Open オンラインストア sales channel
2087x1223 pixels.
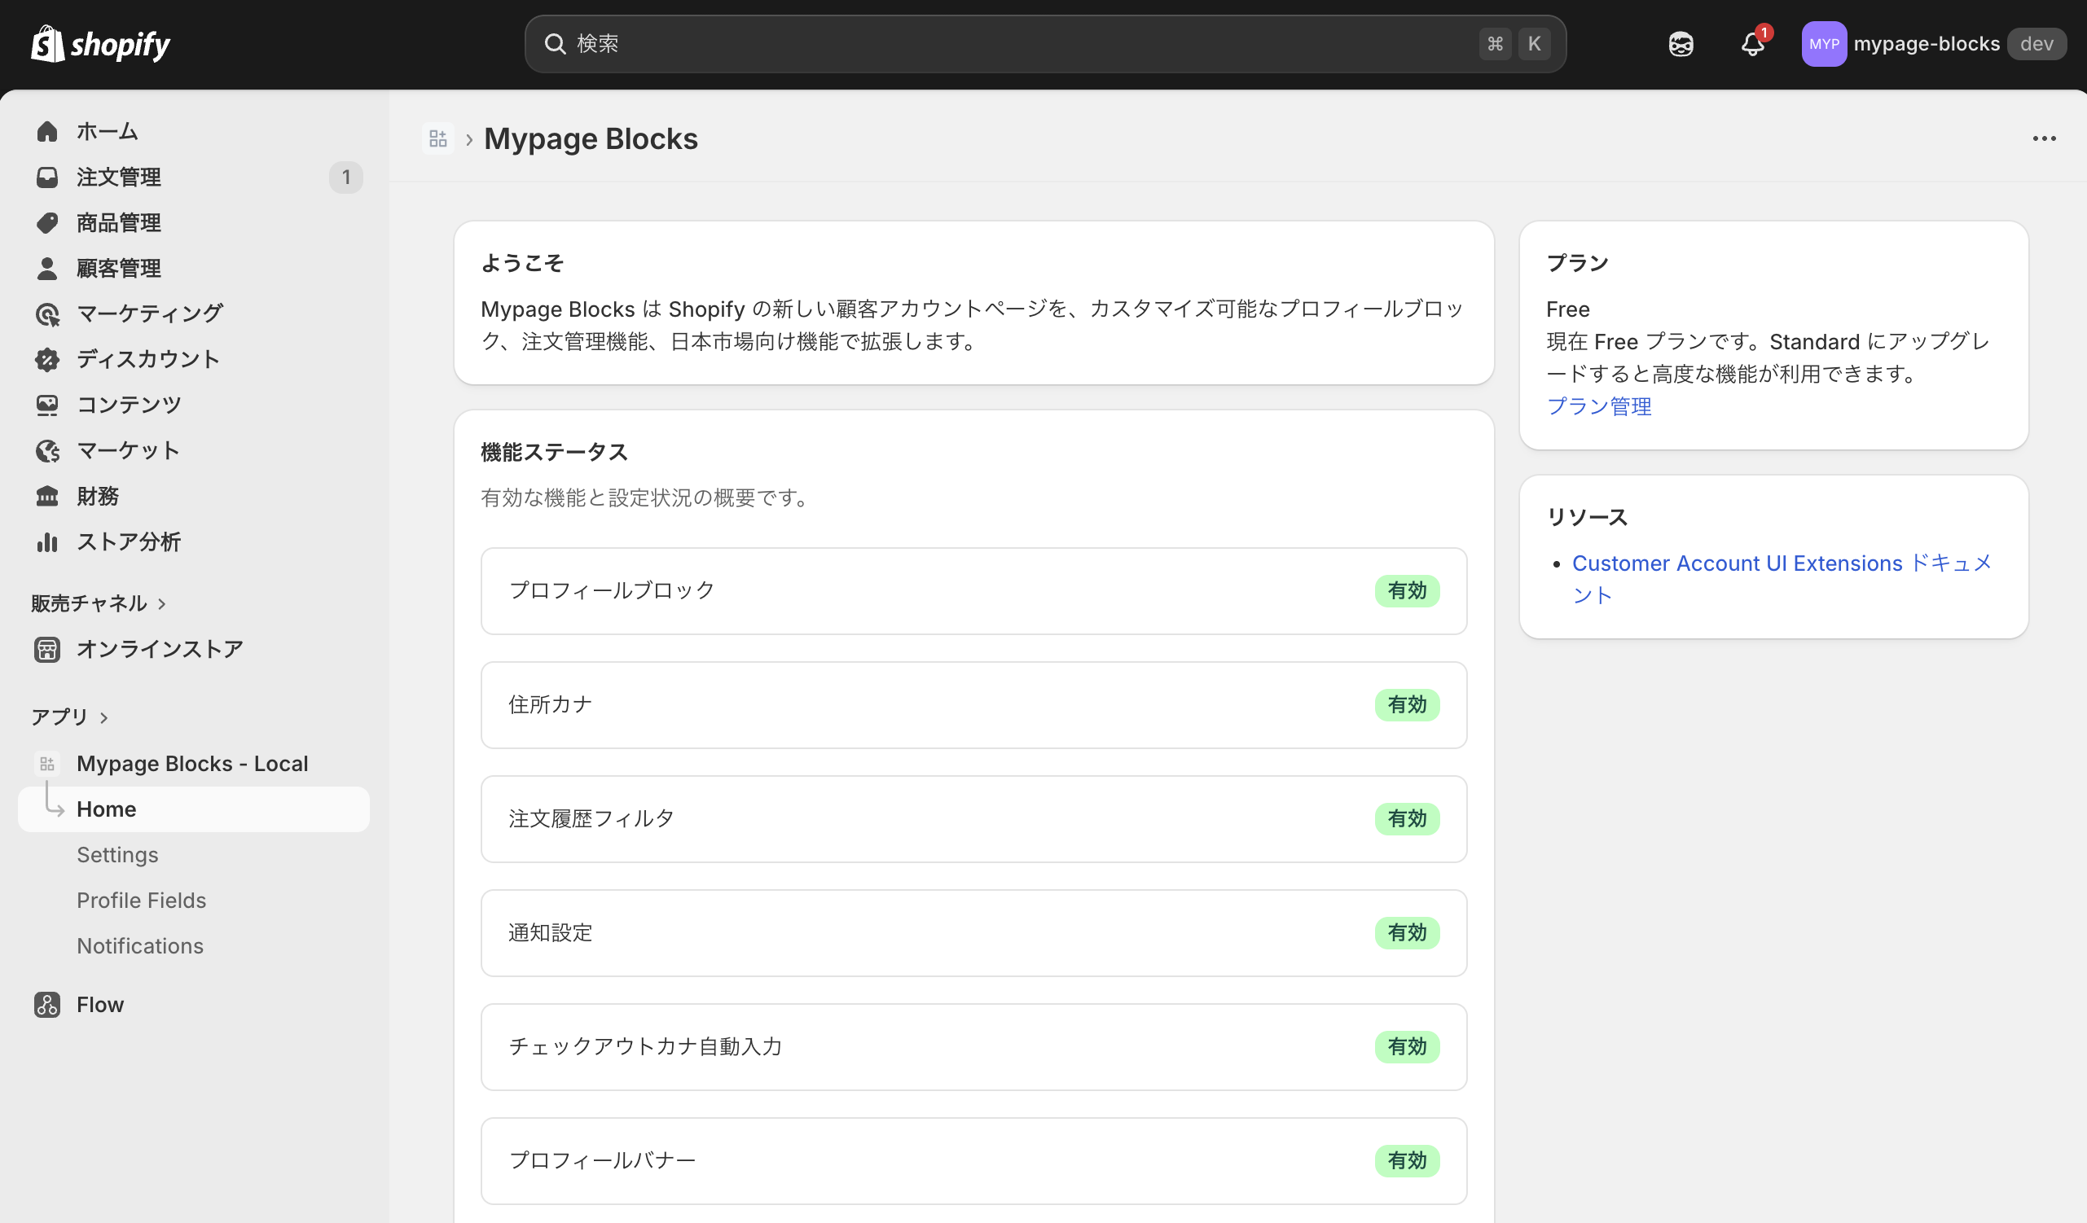point(160,649)
